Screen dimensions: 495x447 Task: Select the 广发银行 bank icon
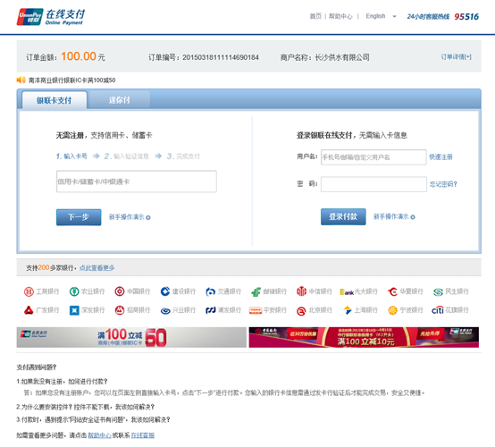click(29, 310)
